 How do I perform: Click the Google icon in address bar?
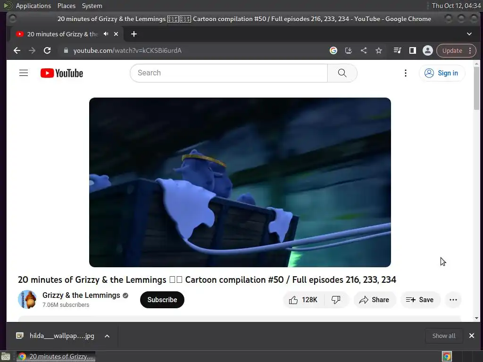(x=333, y=50)
